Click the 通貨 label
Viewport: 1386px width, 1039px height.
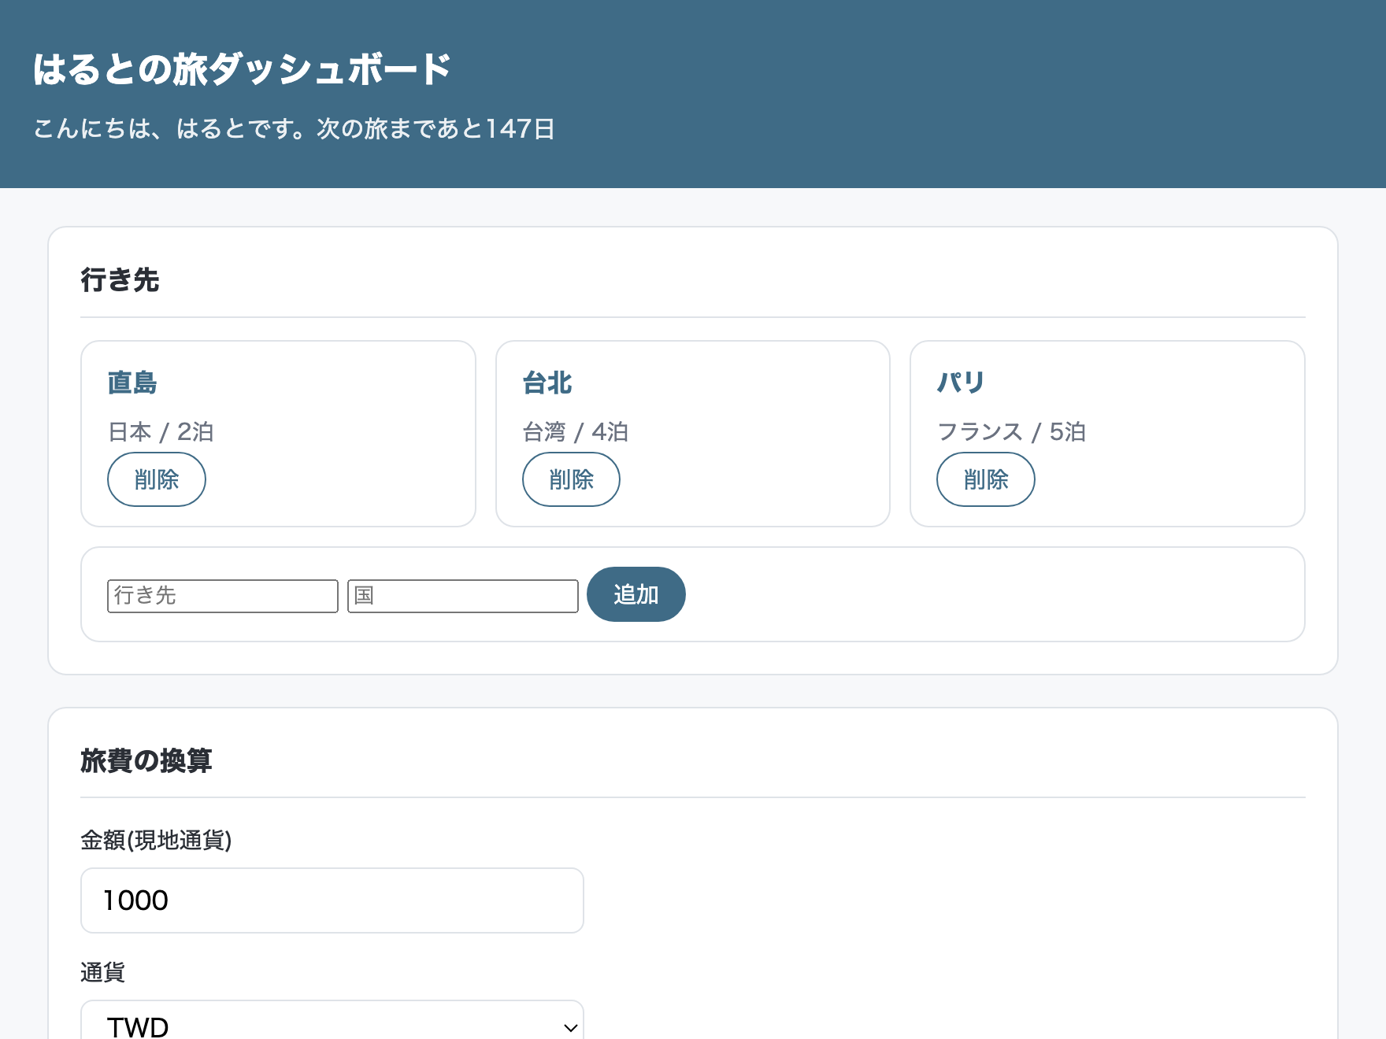point(102,973)
